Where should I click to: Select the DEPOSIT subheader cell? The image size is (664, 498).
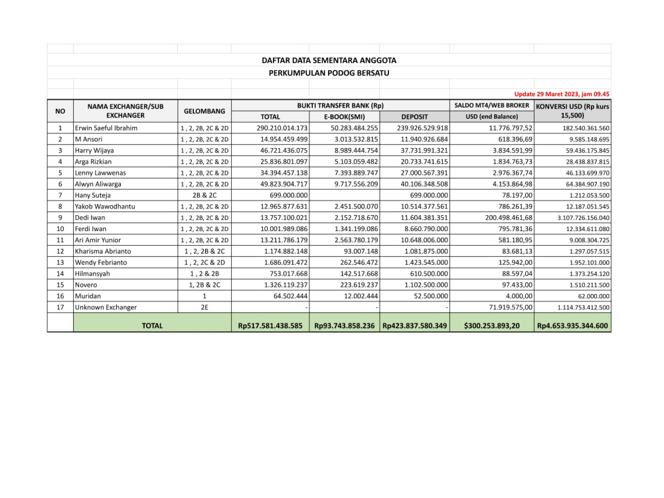(414, 116)
